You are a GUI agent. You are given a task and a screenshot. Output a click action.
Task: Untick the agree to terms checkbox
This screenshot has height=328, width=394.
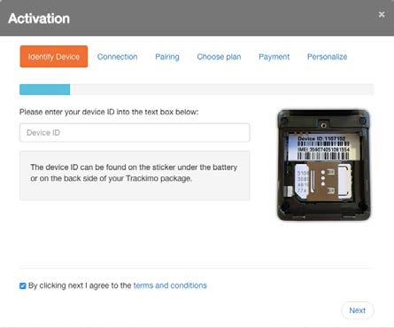tap(23, 285)
